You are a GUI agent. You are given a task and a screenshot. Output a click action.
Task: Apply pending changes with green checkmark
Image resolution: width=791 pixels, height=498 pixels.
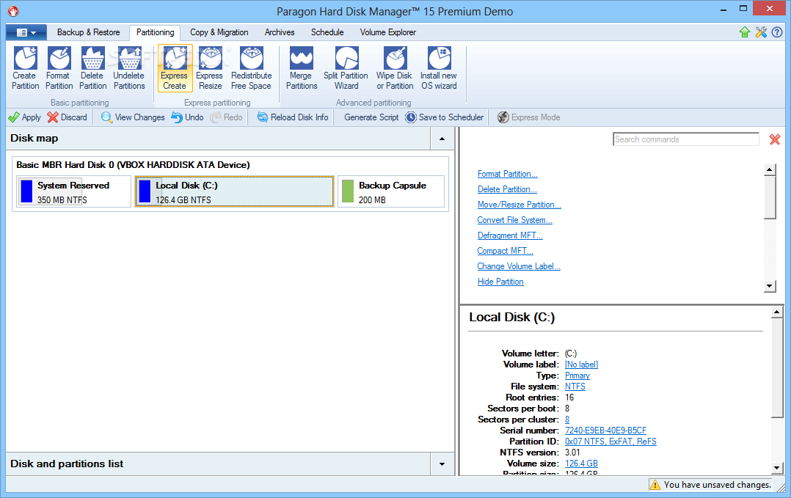25,117
